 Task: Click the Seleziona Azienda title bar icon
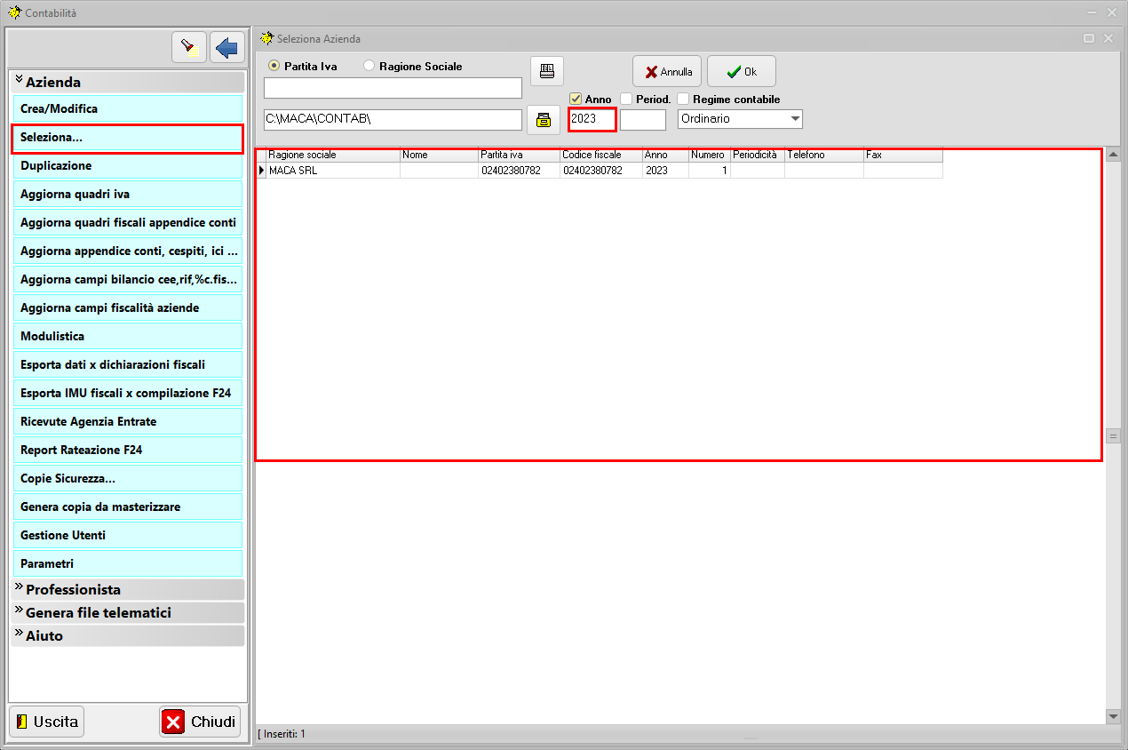pyautogui.click(x=266, y=39)
